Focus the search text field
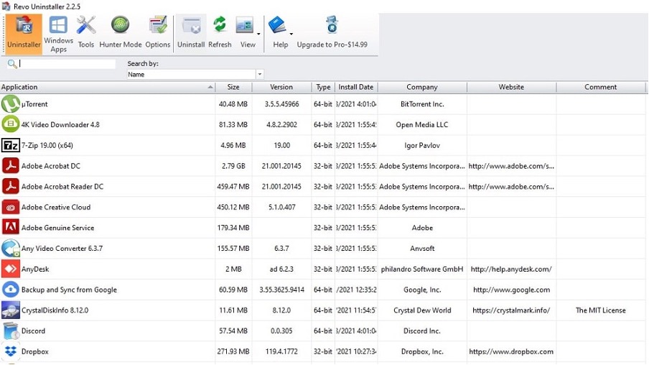The width and height of the screenshot is (649, 365). [x=67, y=64]
